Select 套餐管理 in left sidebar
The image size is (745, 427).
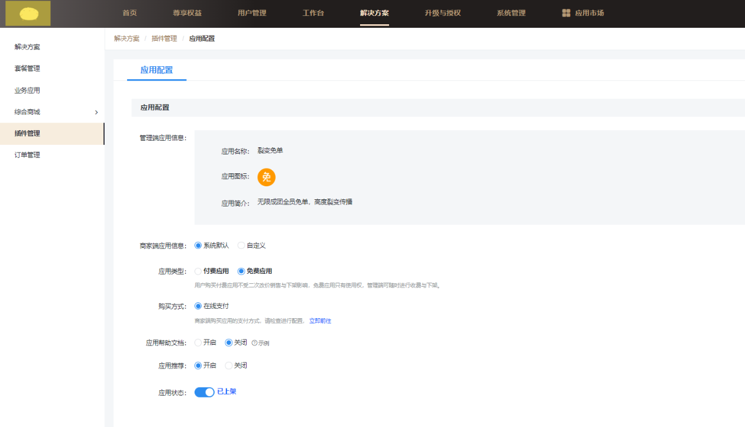pos(27,69)
